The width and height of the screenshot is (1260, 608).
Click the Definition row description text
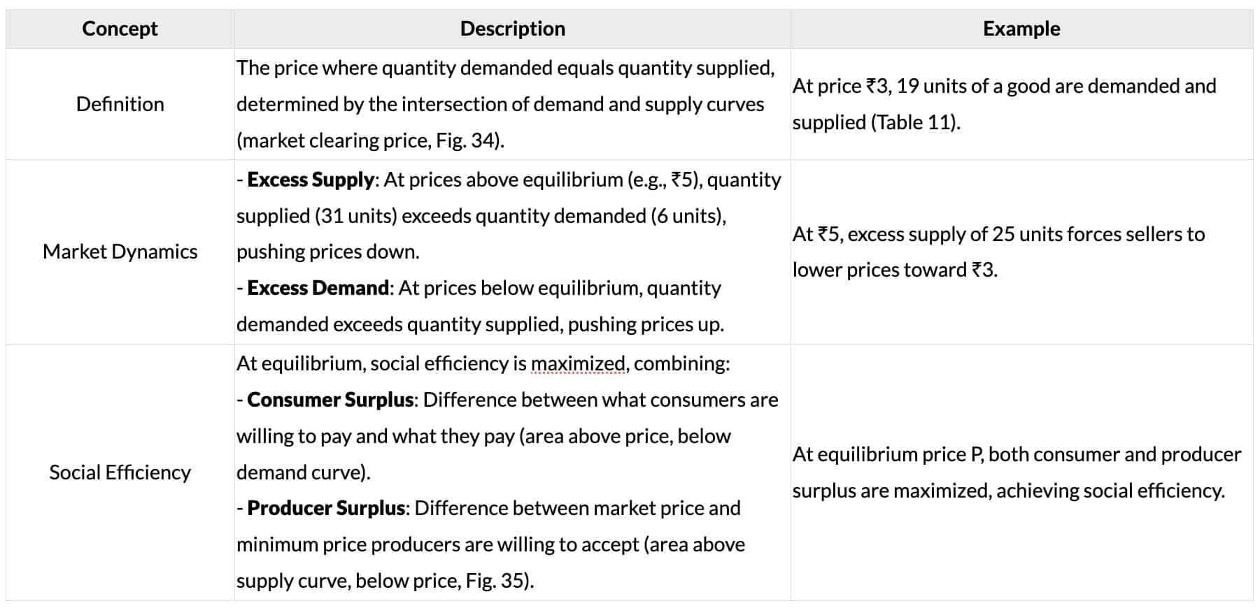pyautogui.click(x=505, y=104)
